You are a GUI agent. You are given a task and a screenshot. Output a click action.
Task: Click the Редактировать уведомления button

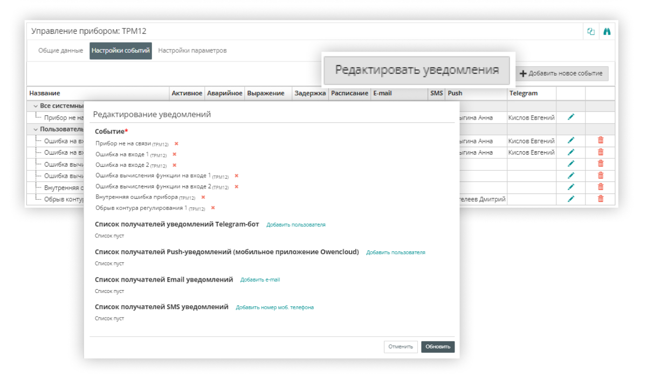click(417, 70)
